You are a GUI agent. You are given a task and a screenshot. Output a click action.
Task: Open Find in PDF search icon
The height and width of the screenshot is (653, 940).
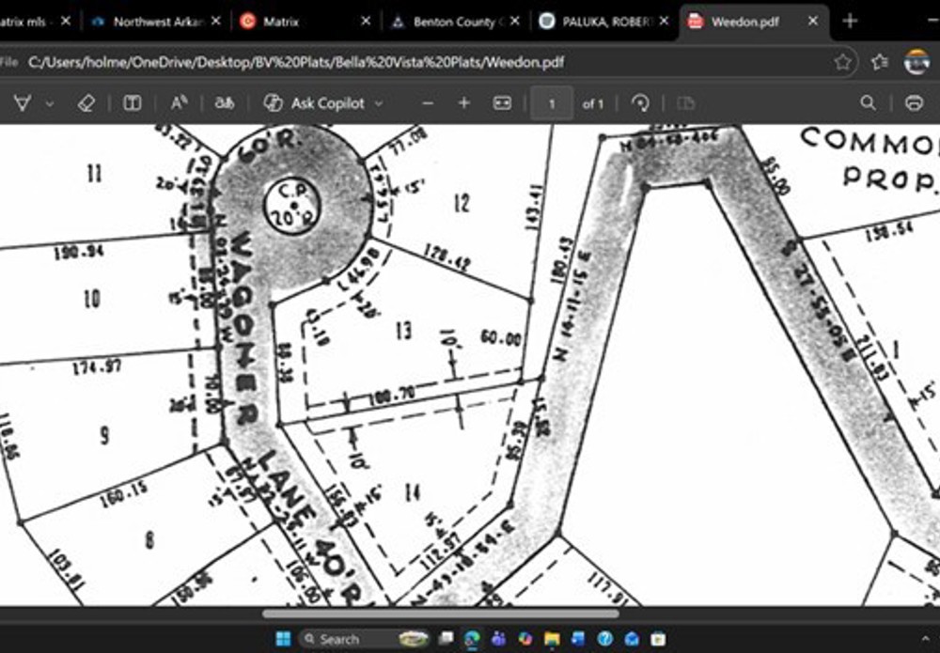(x=868, y=103)
